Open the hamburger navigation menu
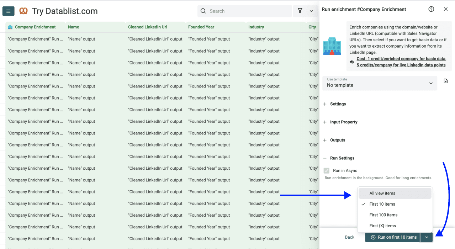The image size is (455, 249). click(x=8, y=11)
